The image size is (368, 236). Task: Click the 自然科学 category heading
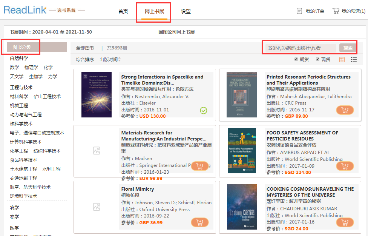[x=19, y=59]
